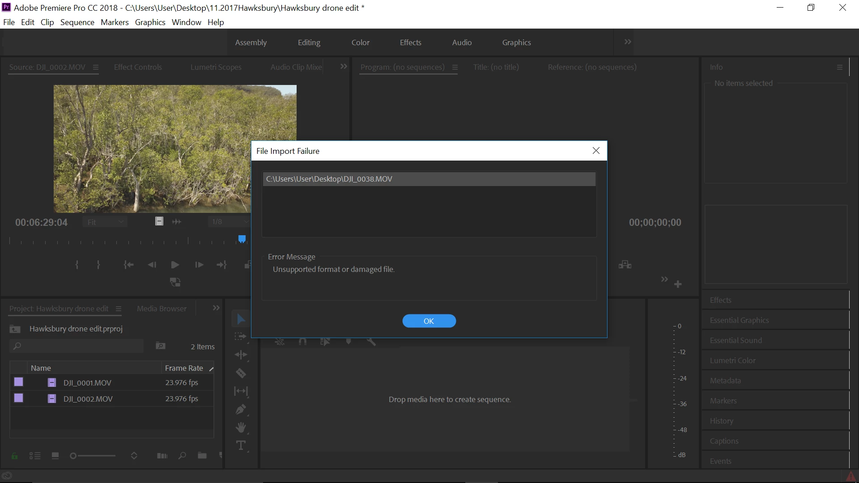Open the Fit zoom level dropdown
This screenshot has height=483, width=859.
point(105,222)
